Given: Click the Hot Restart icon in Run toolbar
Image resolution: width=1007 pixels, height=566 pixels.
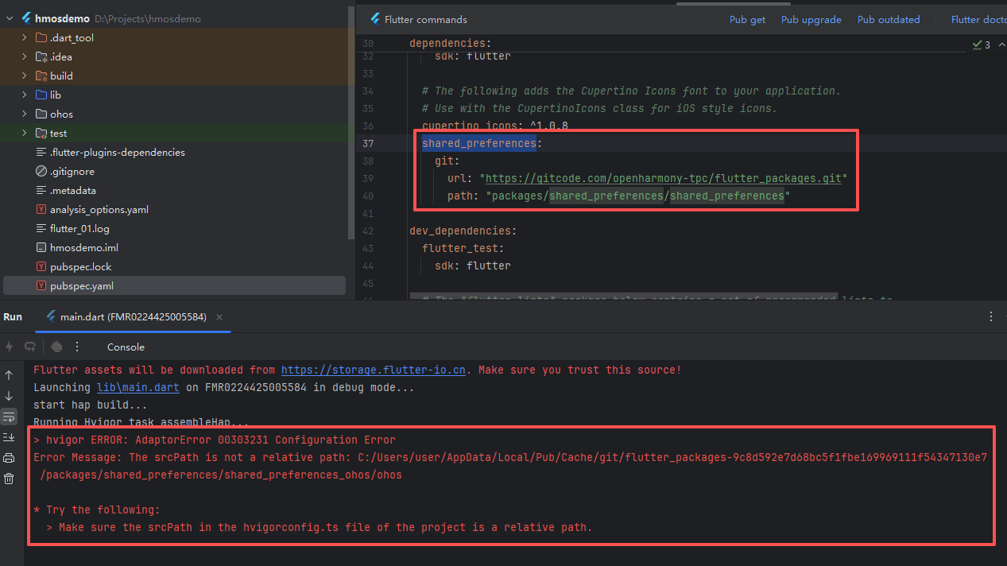Looking at the screenshot, I should pos(30,347).
